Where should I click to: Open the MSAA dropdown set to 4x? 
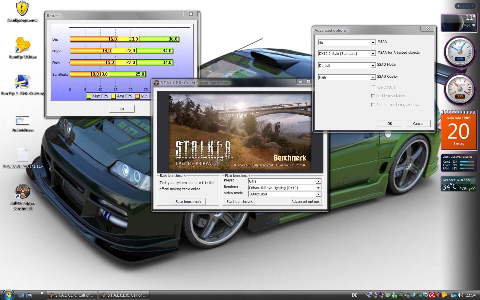coord(347,43)
